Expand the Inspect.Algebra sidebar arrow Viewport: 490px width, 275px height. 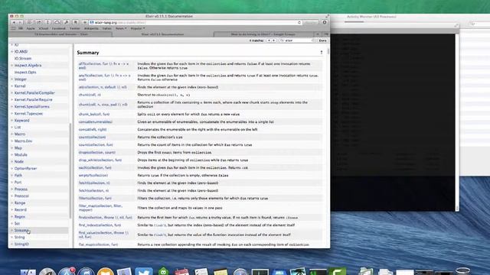(12, 66)
